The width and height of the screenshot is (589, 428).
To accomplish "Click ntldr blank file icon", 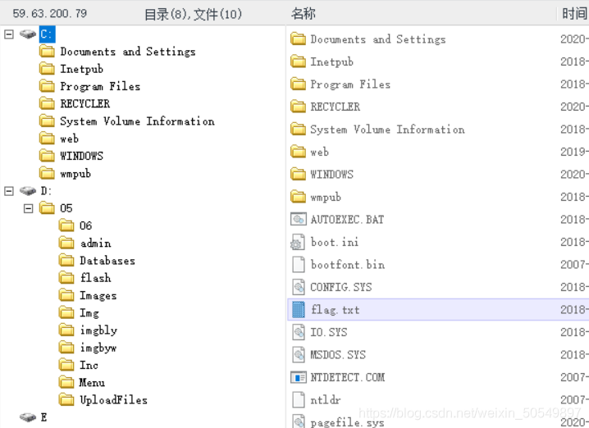I will (299, 399).
